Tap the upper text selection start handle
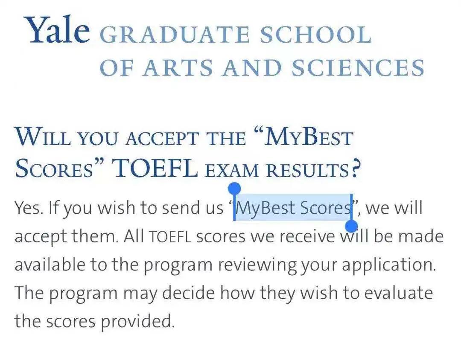 click(235, 188)
